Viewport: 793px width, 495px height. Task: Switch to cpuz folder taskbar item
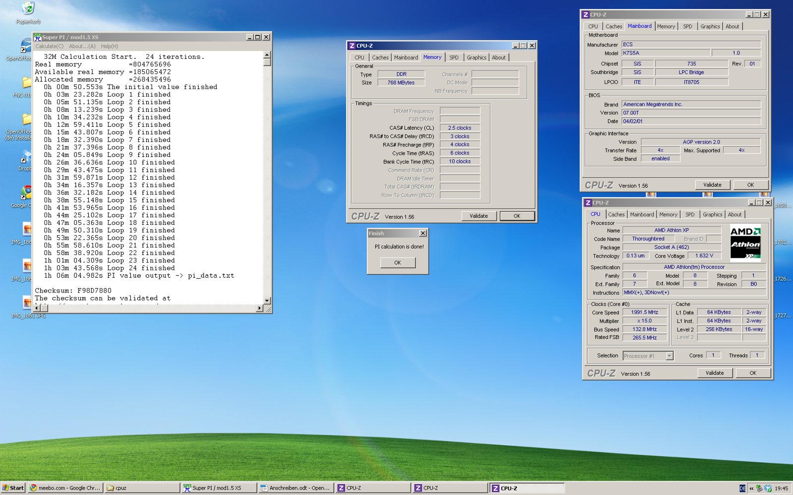[x=142, y=488]
